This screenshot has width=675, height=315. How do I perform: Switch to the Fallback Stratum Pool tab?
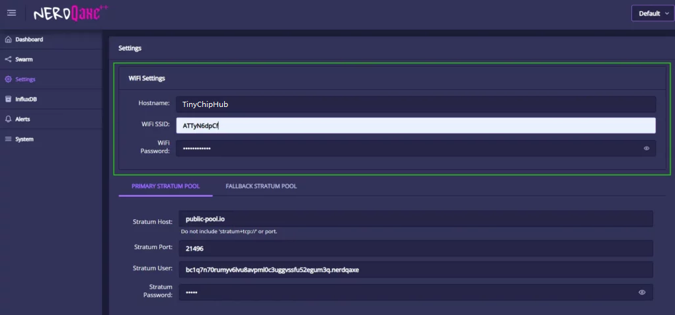[x=260, y=186]
